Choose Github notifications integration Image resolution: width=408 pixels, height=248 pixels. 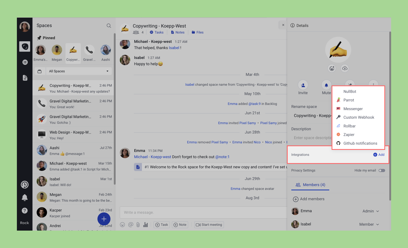click(x=360, y=143)
